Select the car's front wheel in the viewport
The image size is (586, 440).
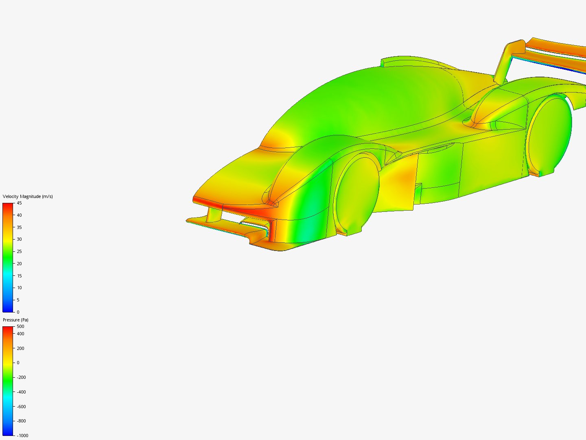click(356, 195)
